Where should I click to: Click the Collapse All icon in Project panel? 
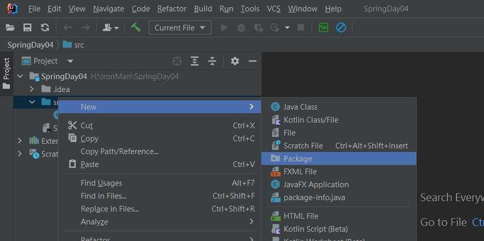212,61
